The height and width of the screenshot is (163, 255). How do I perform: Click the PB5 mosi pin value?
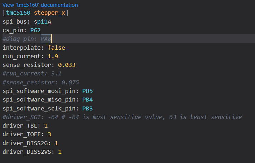[88, 91]
